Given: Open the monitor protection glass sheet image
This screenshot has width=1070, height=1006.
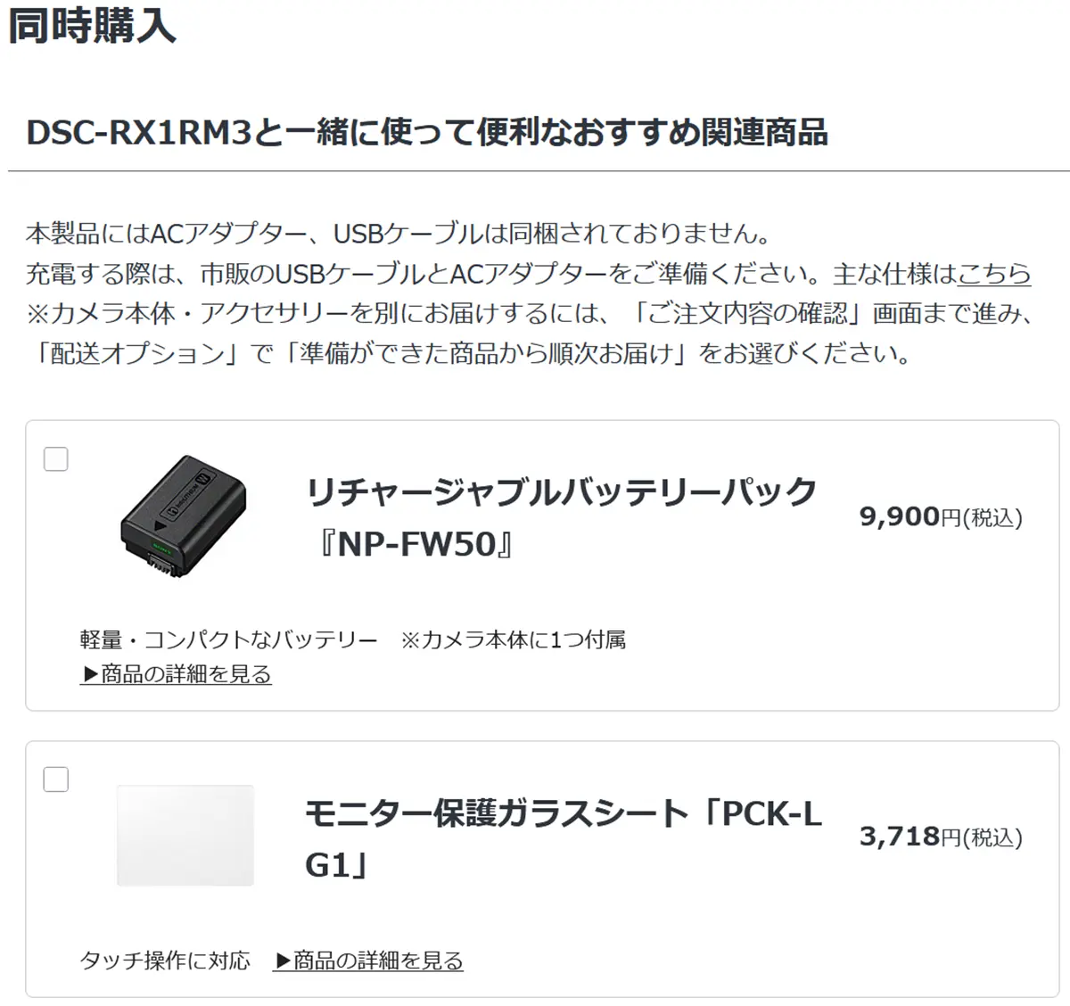Looking at the screenshot, I should tap(185, 836).
